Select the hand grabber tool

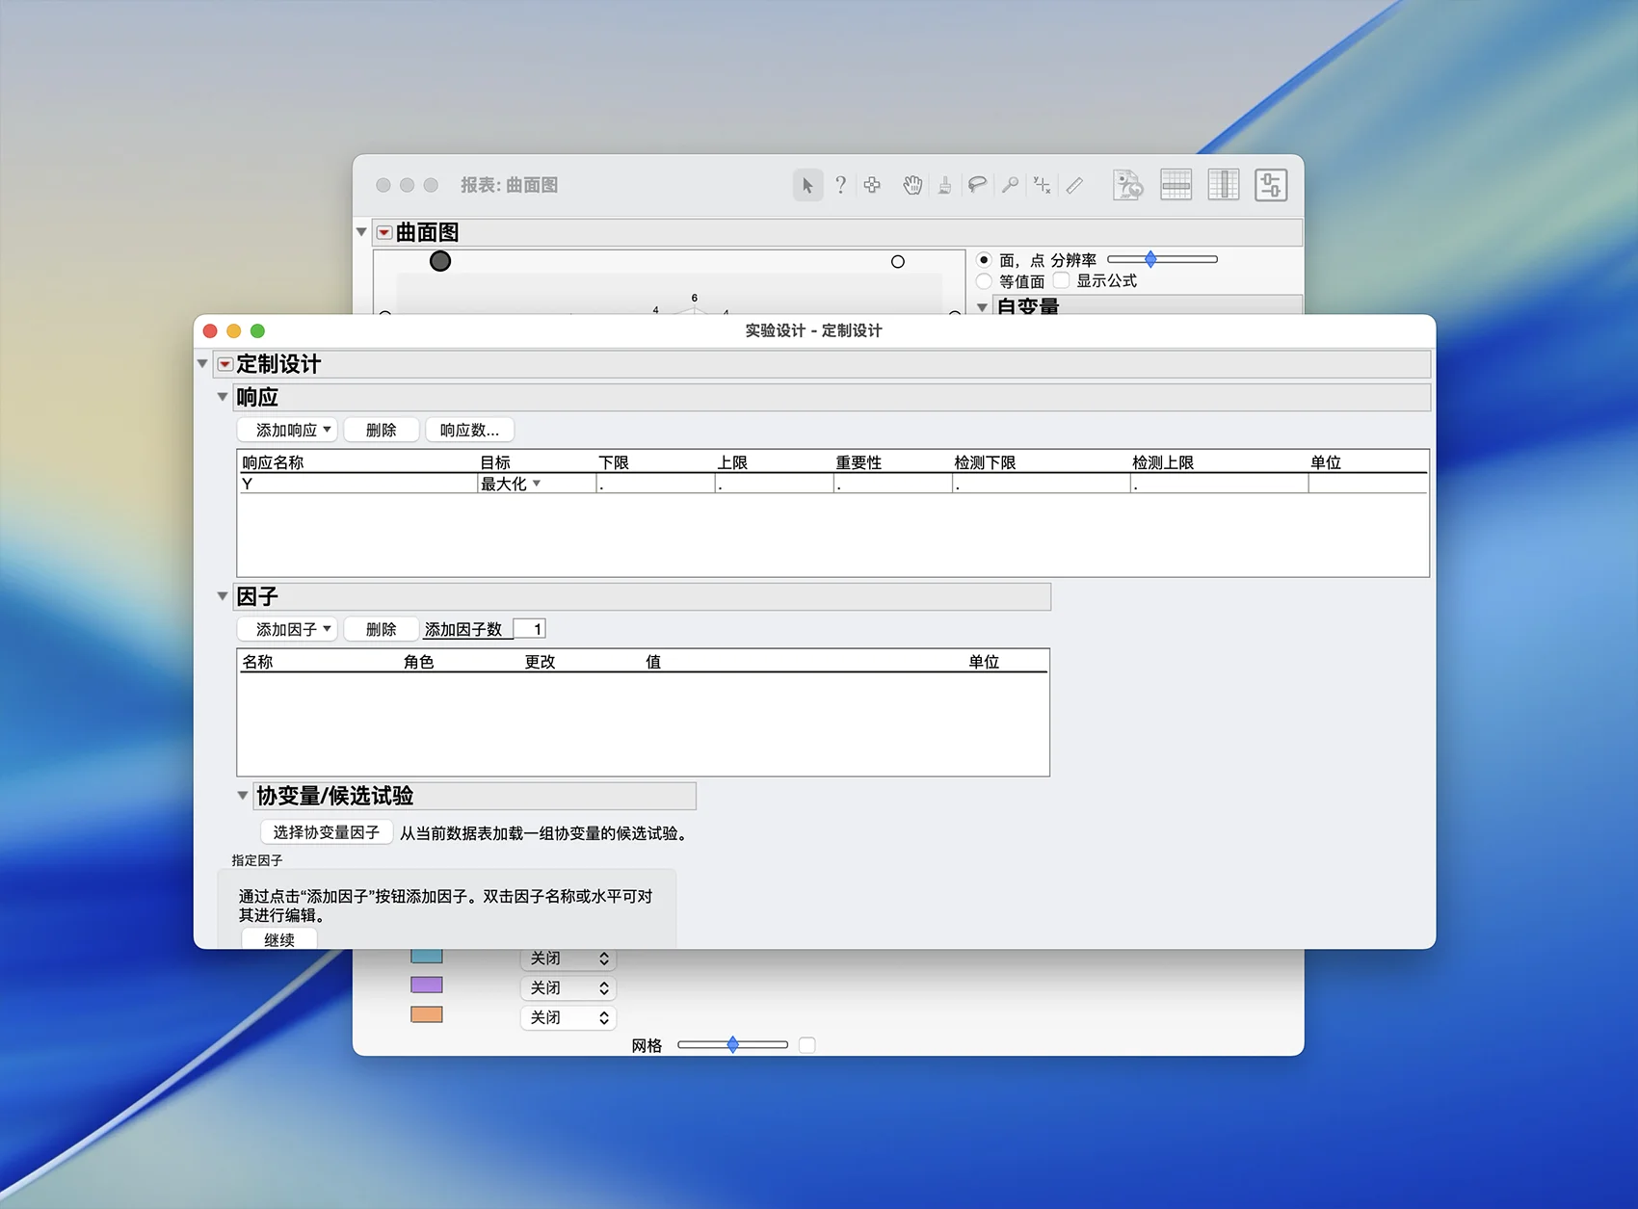(911, 185)
